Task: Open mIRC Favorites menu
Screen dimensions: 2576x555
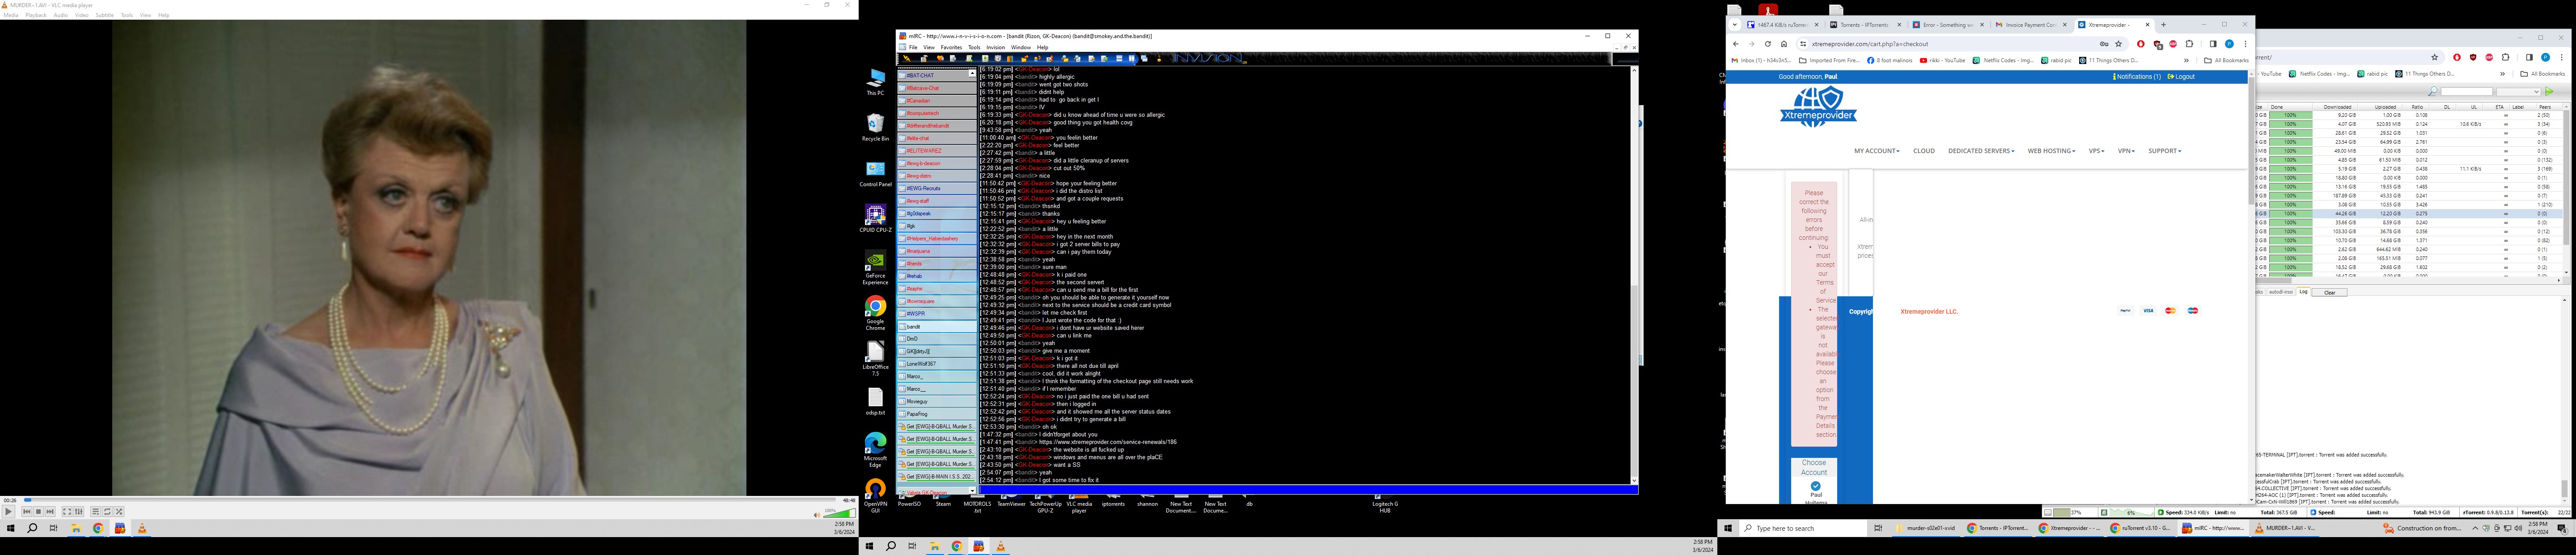Action: [x=950, y=47]
